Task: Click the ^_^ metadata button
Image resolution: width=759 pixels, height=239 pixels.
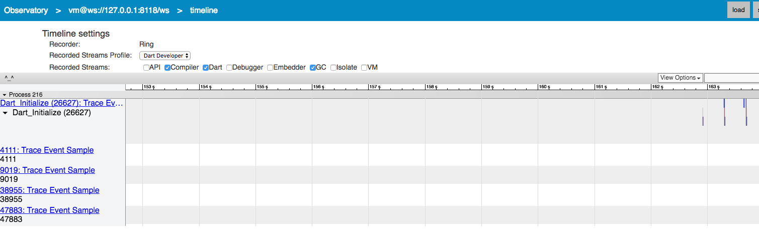Action: pyautogui.click(x=9, y=78)
